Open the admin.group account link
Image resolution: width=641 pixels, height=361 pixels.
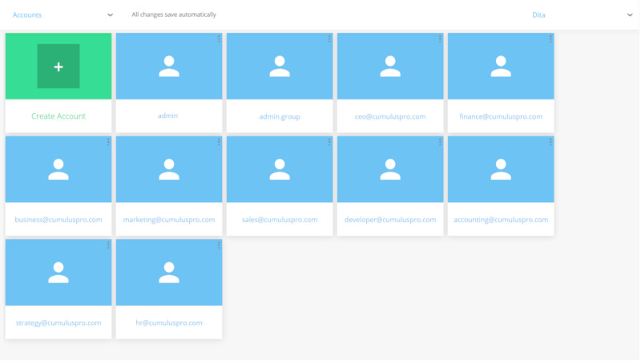(280, 116)
